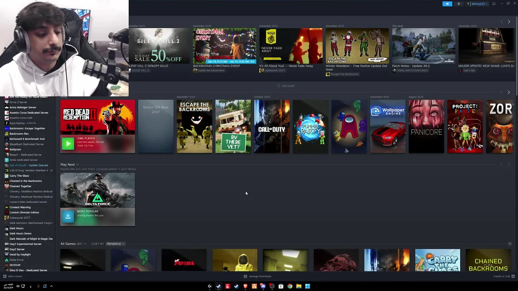This screenshot has height=291, width=518.
Task: Change sort order via the Alphabetical dropdown
Action: click(115, 244)
